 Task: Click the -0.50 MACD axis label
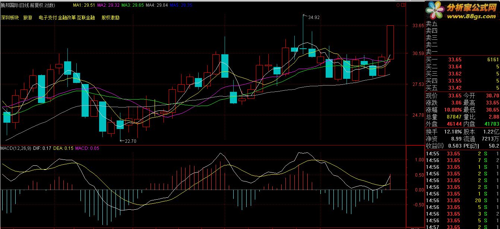click(418, 205)
